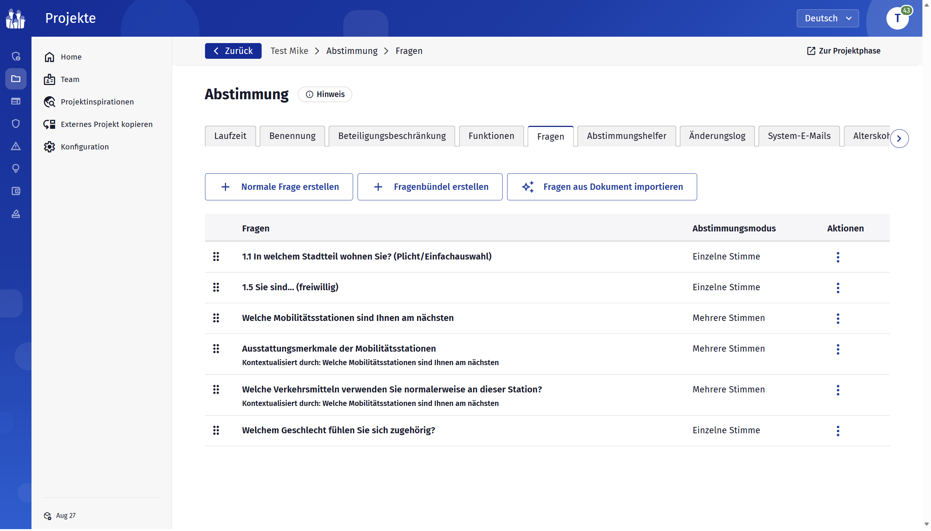The height and width of the screenshot is (531, 931).
Task: Click the stamp rail icon
Action: pos(16,213)
